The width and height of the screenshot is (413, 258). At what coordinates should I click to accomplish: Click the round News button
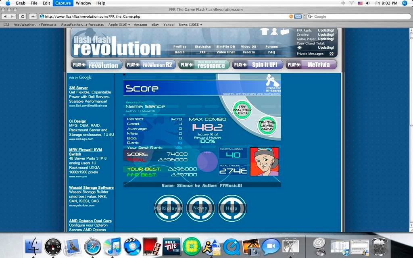200,208
